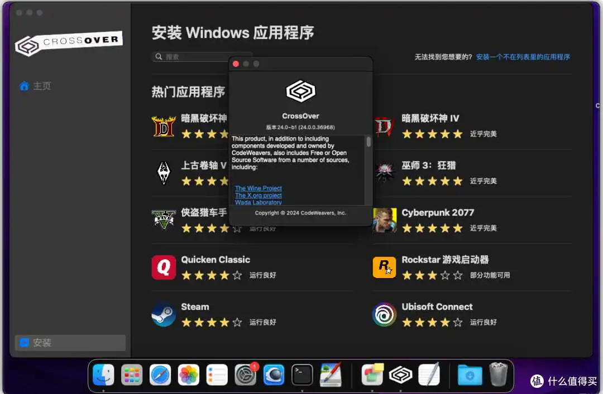Image resolution: width=603 pixels, height=394 pixels.
Task: Click the CrossOver icon in the Dock
Action: (400, 375)
